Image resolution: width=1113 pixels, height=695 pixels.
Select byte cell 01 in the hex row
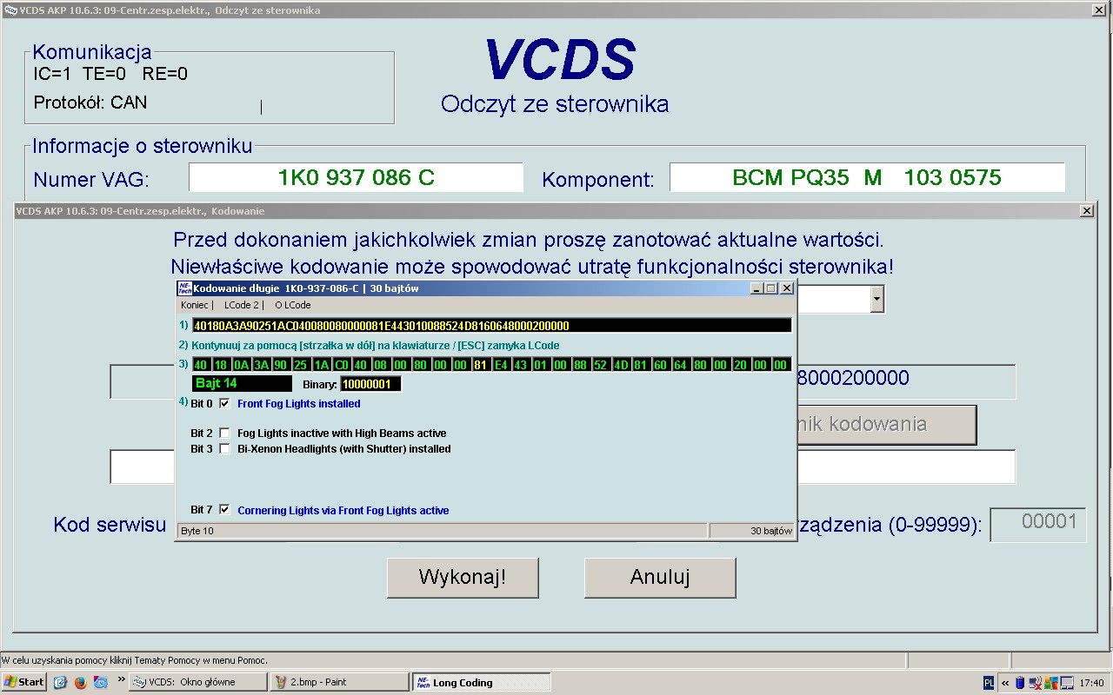pos(540,365)
